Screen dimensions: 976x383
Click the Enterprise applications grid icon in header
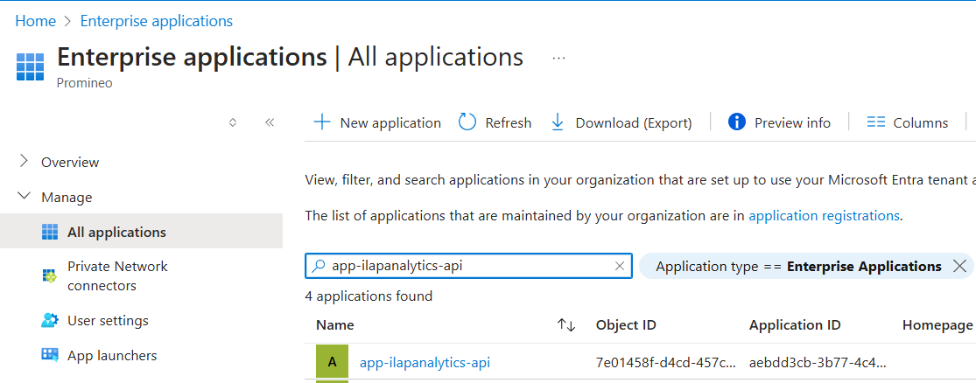tap(31, 66)
